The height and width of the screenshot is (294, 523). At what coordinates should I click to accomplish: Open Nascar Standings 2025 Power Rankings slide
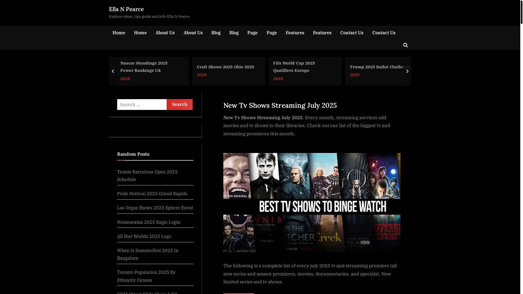point(144,67)
